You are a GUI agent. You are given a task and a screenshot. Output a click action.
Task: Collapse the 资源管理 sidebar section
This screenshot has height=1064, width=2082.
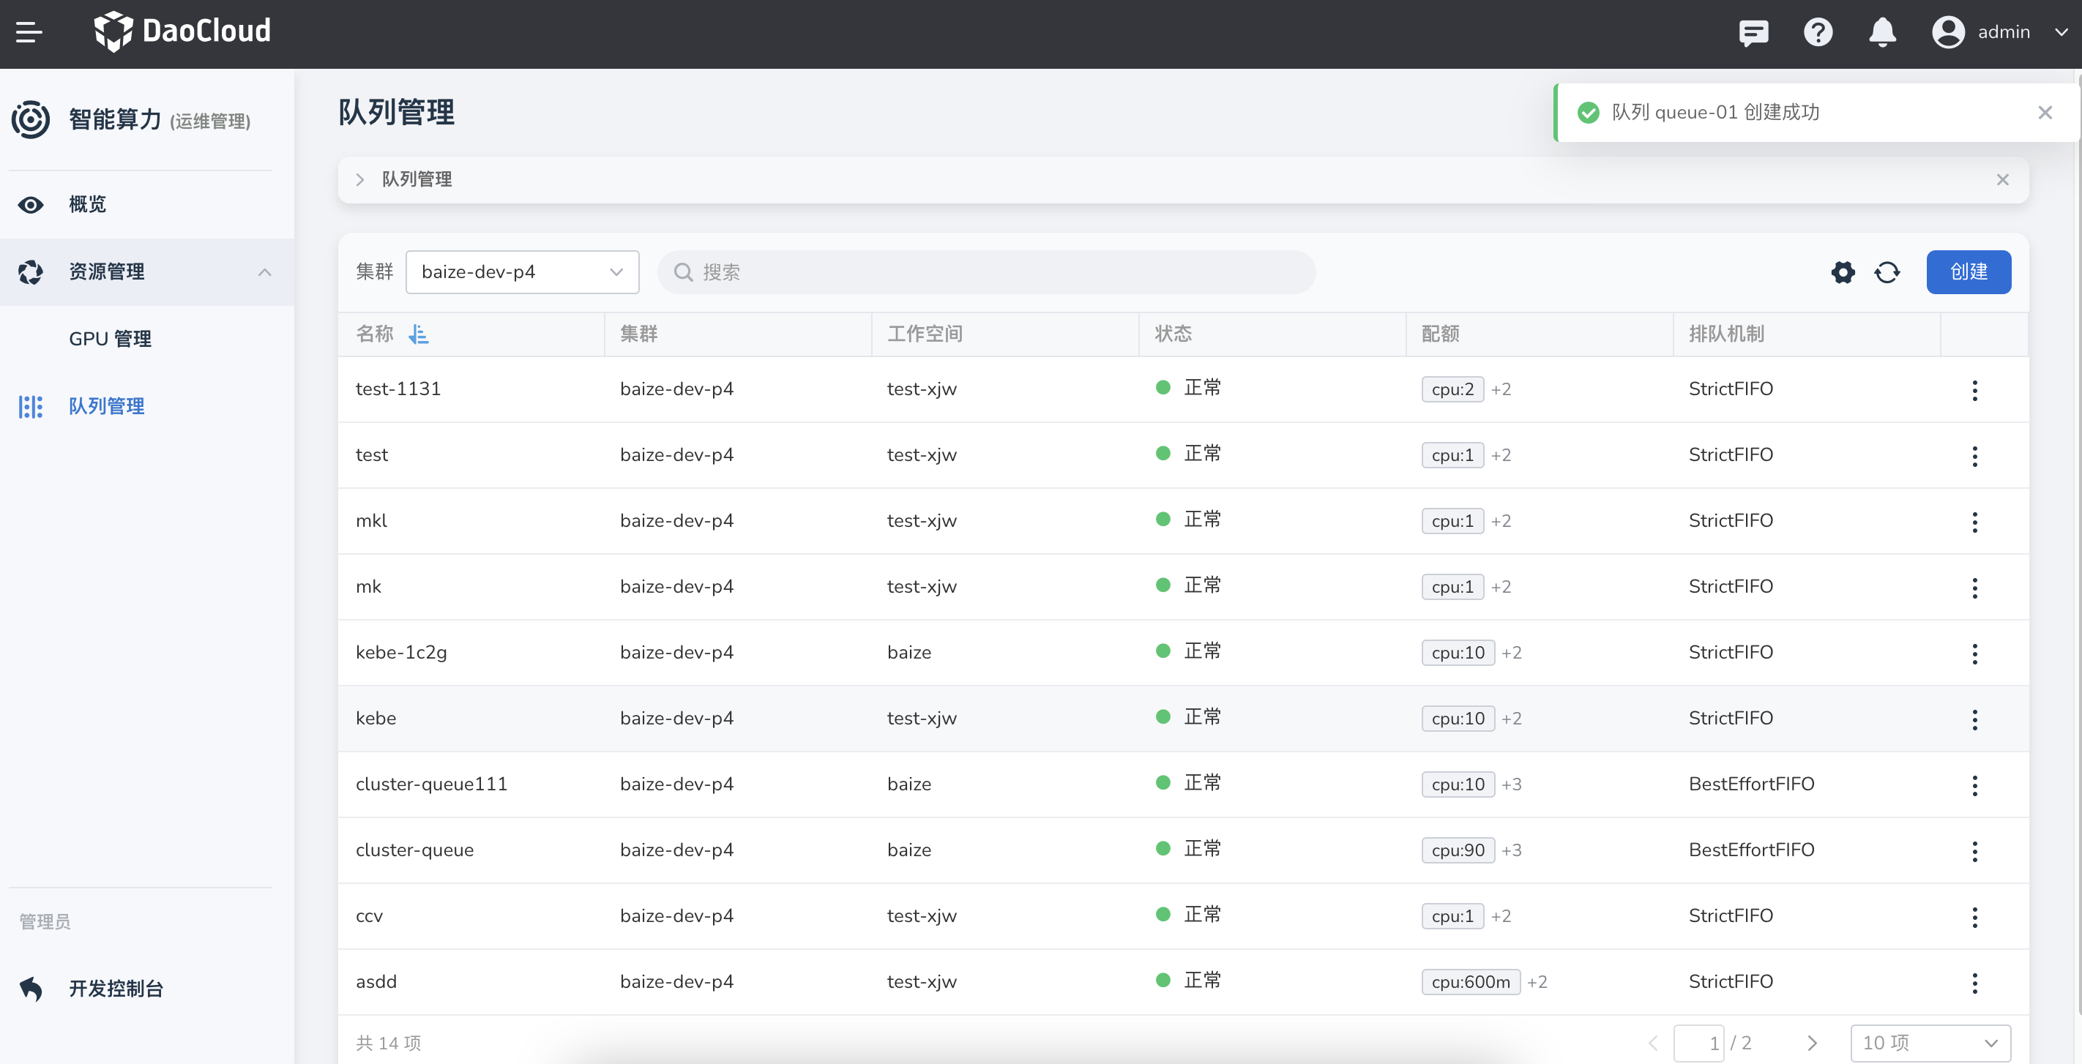tap(264, 272)
